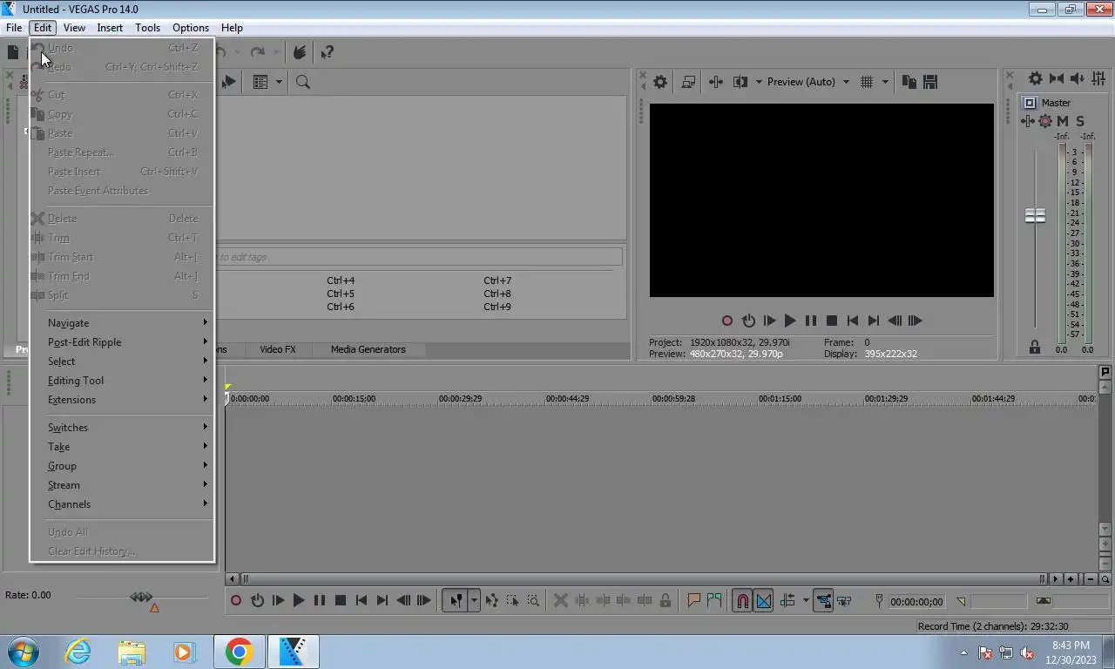This screenshot has width=1115, height=669.
Task: Toggle loop playback in timeline transport
Action: [257, 600]
